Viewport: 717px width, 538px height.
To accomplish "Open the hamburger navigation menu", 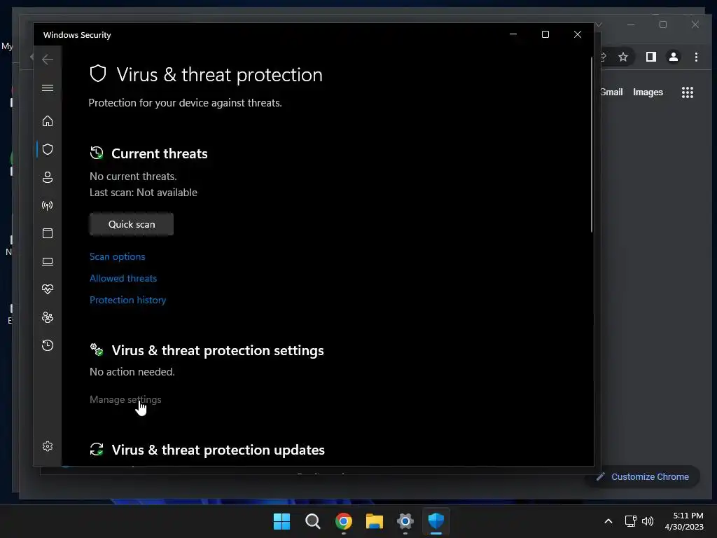I will point(48,88).
